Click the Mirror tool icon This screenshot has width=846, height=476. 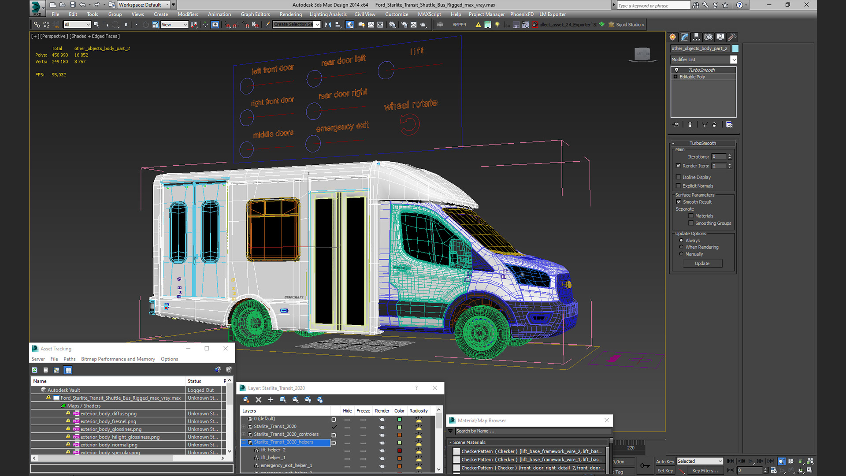click(328, 25)
